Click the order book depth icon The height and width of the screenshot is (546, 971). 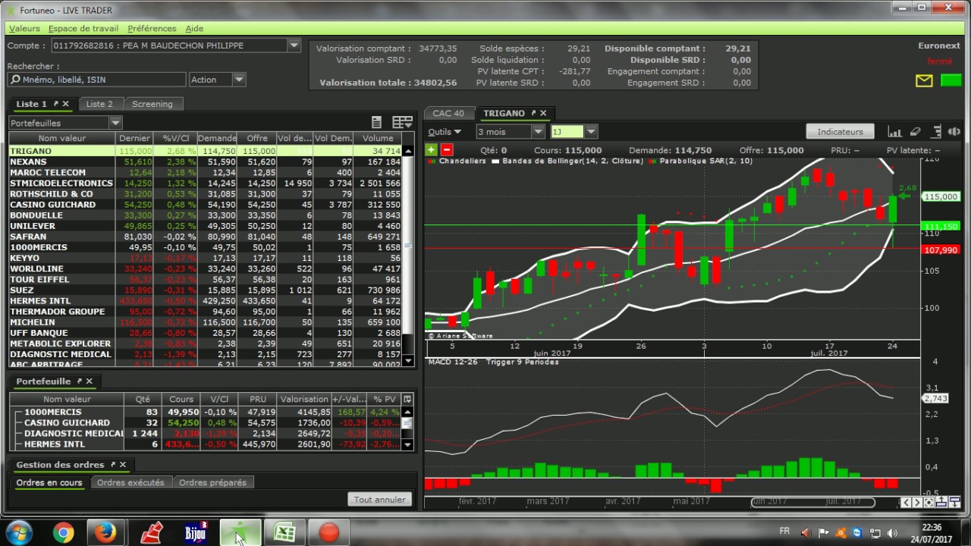pyautogui.click(x=936, y=131)
